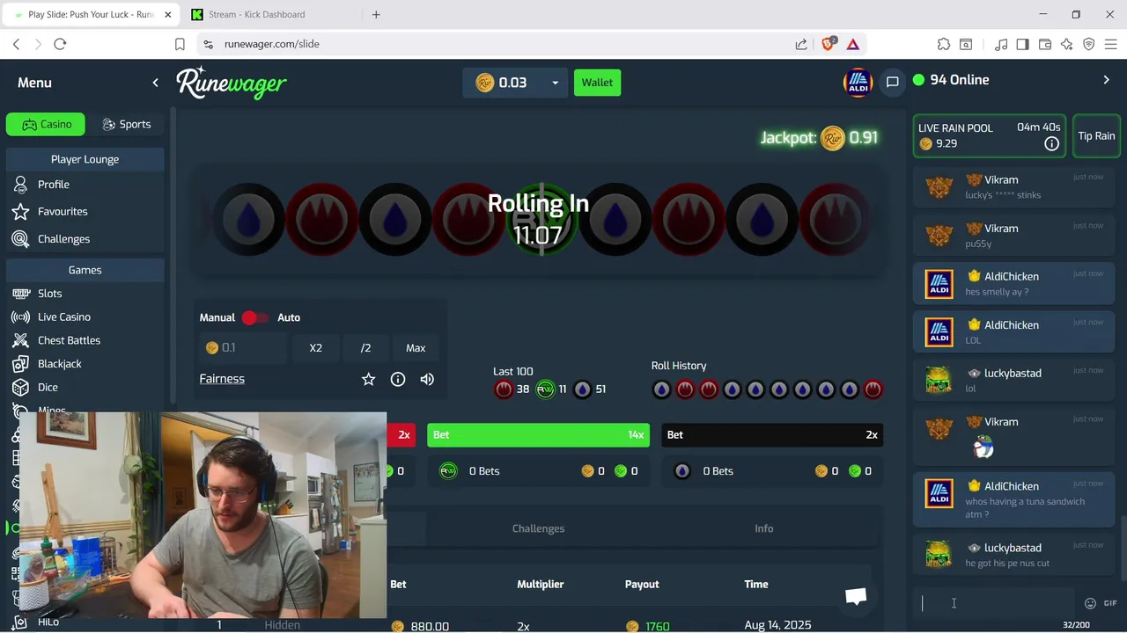
Task: Double the bet with X2
Action: click(315, 348)
